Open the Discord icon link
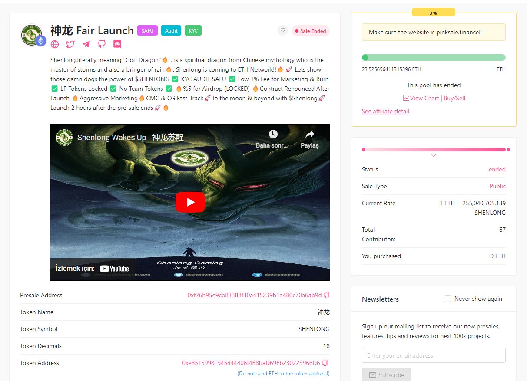Image resolution: width=527 pixels, height=381 pixels. coord(117,44)
